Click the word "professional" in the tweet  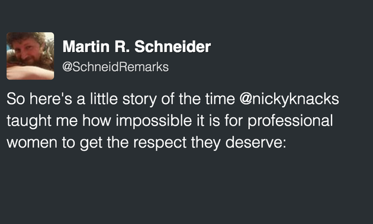tap(290, 121)
